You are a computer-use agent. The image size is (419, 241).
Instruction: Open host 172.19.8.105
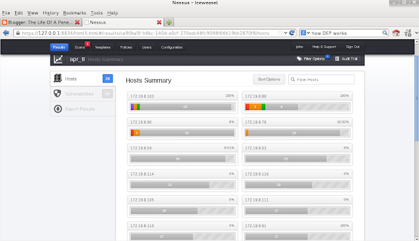pyautogui.click(x=183, y=206)
